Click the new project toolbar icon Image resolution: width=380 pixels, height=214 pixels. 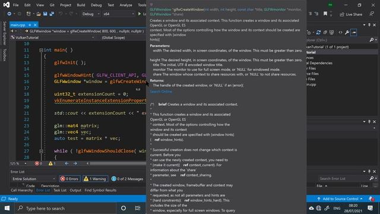click(28, 14)
